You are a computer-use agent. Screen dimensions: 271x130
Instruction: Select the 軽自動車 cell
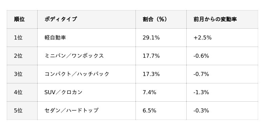86,37
